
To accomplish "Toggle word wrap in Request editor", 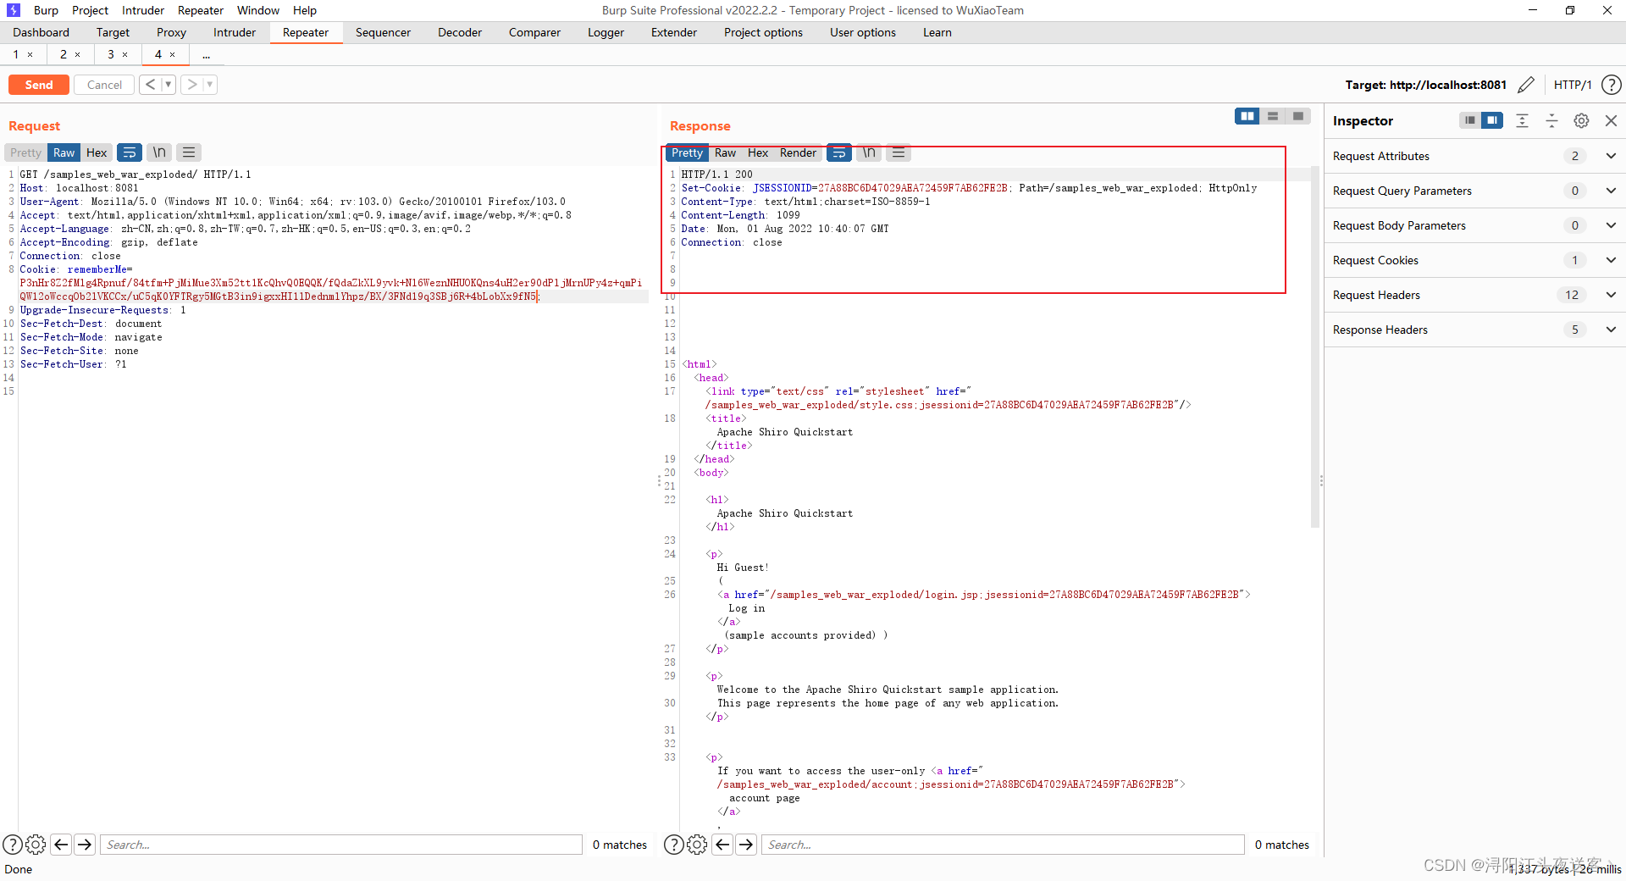I will (x=130, y=152).
